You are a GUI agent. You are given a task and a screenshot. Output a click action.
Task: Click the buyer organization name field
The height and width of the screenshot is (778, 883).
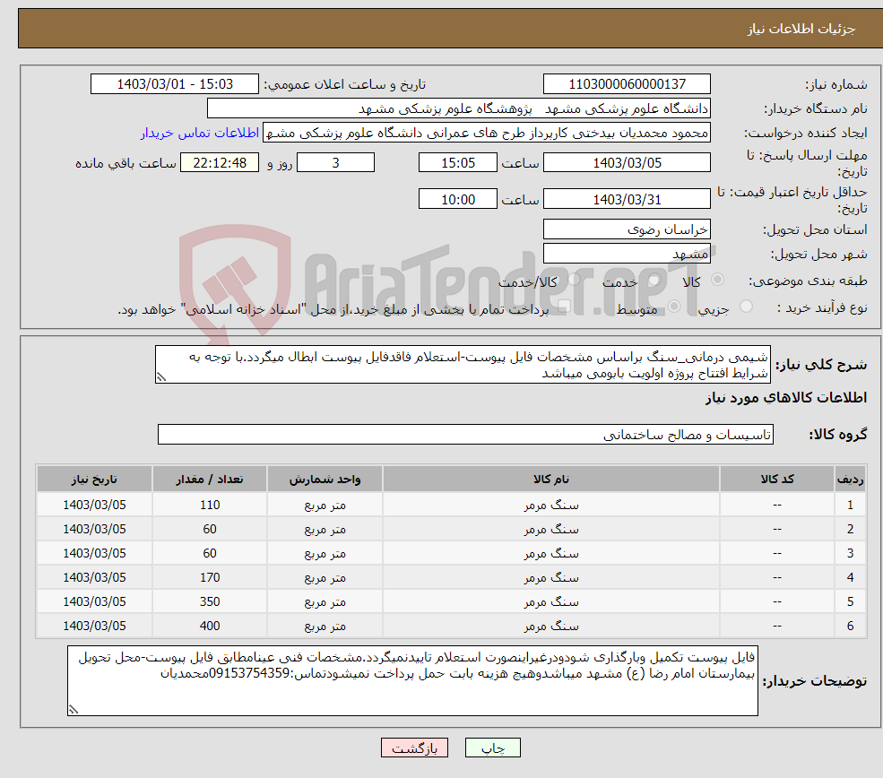pos(458,108)
